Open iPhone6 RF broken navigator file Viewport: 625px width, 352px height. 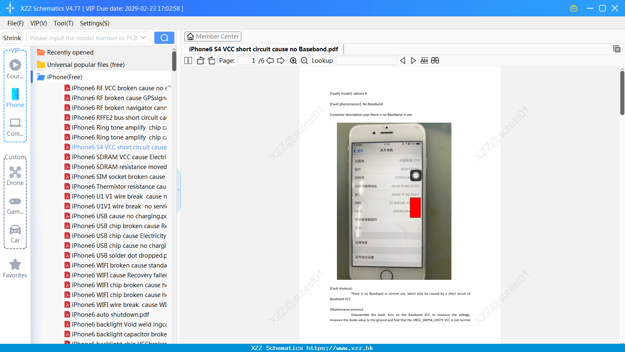(116, 107)
